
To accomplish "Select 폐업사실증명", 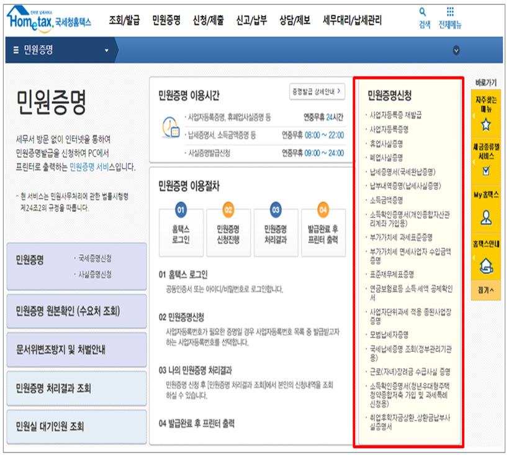I will point(386,158).
